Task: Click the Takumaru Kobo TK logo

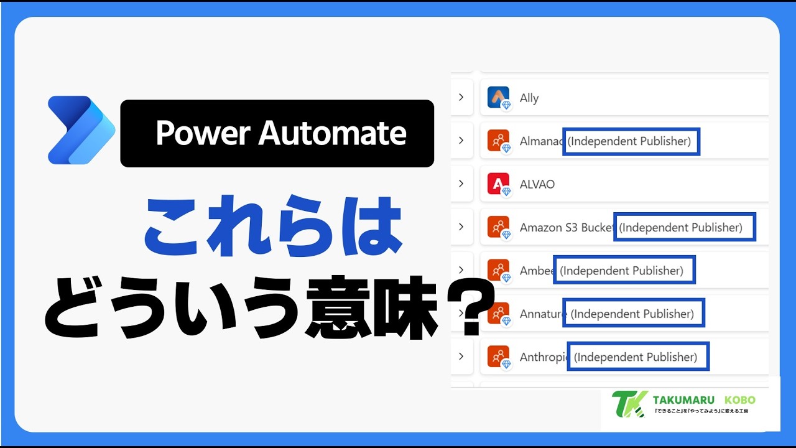Action: pos(629,404)
